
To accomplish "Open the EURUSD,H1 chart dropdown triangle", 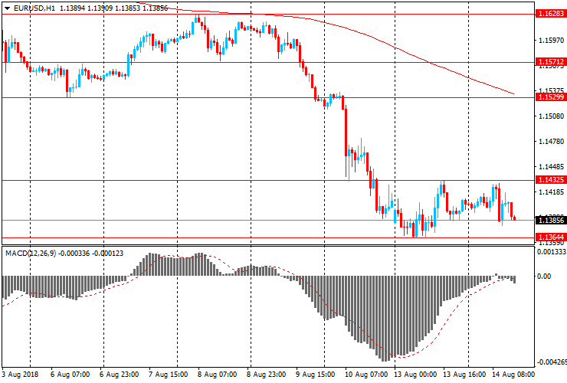I will pyautogui.click(x=7, y=8).
